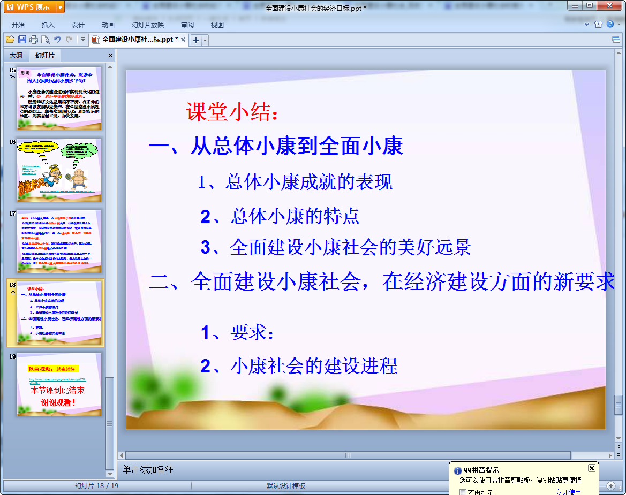The image size is (626, 495).
Task: Open the WPS 演示 application menu button
Action: coord(30,7)
